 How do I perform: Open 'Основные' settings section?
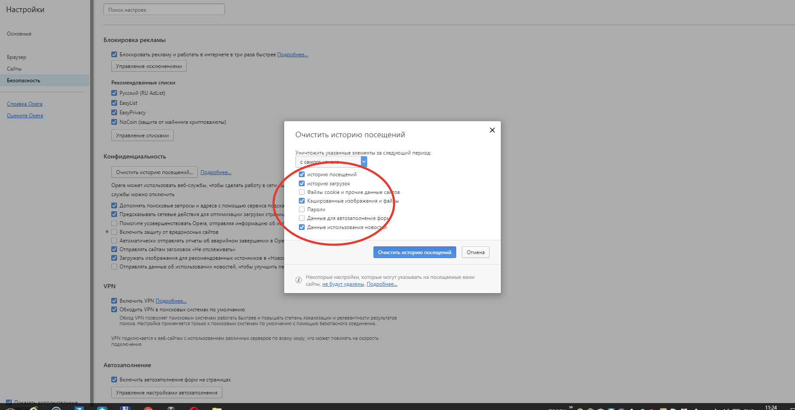pyautogui.click(x=19, y=34)
